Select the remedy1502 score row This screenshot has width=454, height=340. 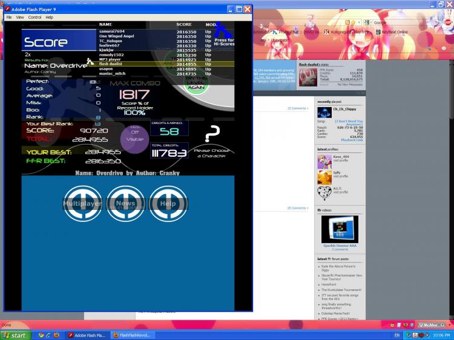[x=155, y=55]
